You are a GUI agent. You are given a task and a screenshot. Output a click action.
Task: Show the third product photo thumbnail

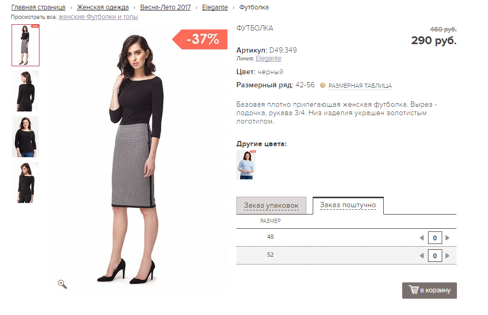pos(25,137)
